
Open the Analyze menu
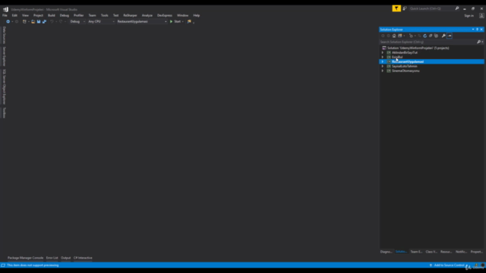pos(147,15)
